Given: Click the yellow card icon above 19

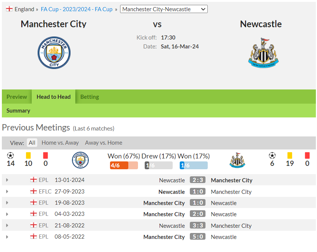Looking at the screenshot, I should click(x=290, y=155).
